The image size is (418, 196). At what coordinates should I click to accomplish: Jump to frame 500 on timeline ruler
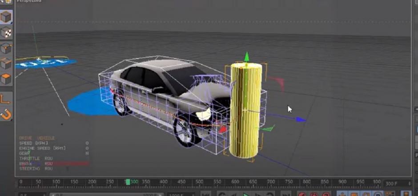(x=199, y=182)
